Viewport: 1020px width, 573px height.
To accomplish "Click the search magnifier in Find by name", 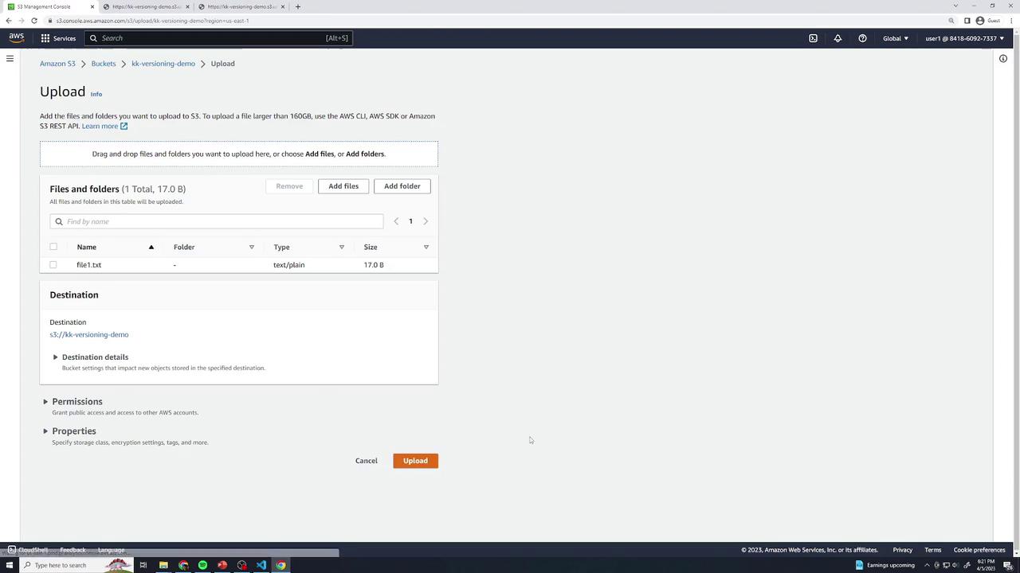I will click(x=59, y=221).
